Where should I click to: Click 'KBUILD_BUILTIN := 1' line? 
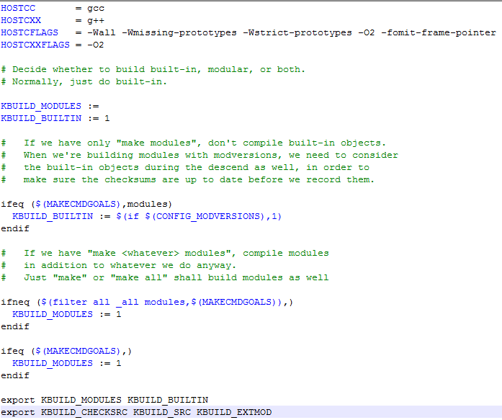(x=55, y=118)
